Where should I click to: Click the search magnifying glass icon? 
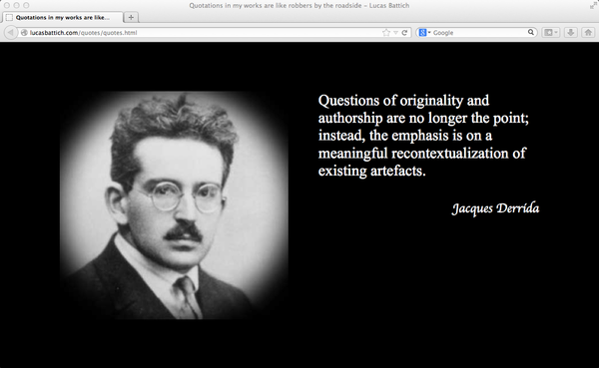[531, 32]
